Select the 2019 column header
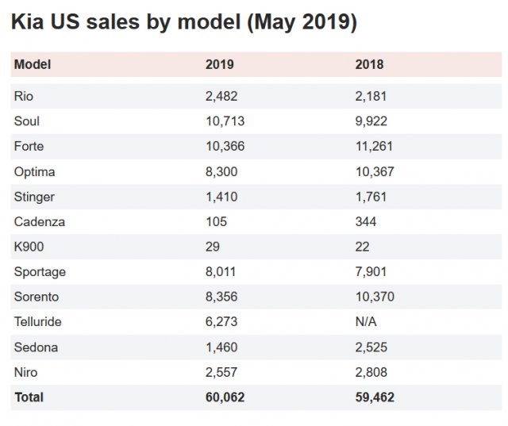This screenshot has width=508, height=426. click(x=219, y=64)
